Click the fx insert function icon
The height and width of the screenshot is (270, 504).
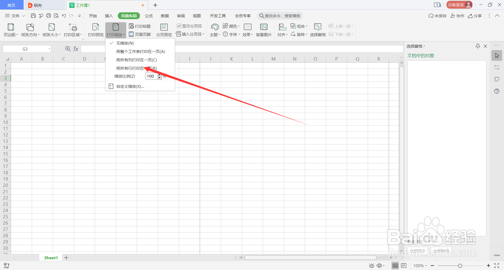tap(76, 49)
